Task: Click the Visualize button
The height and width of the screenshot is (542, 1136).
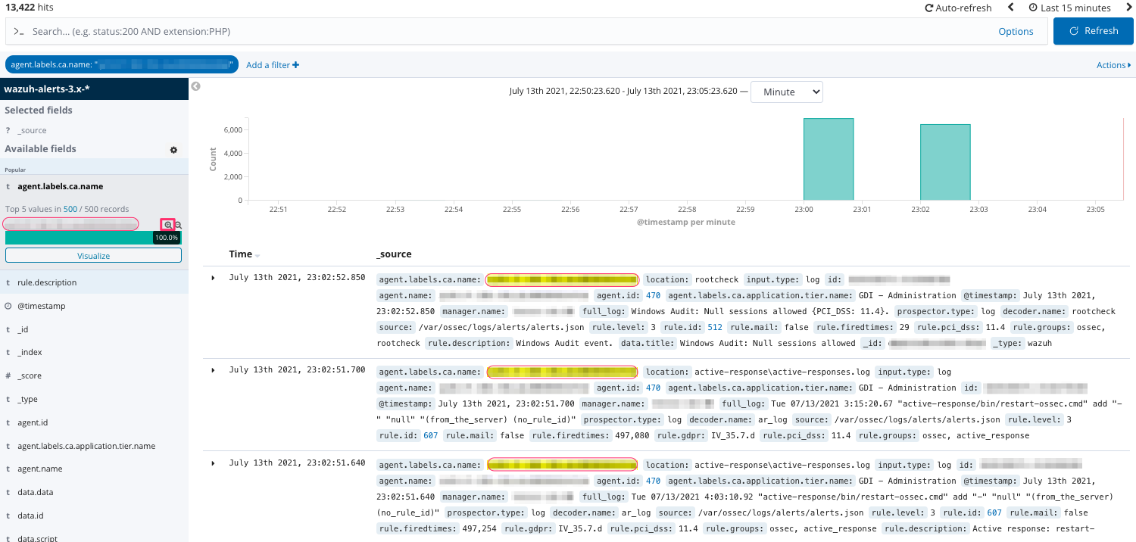Action: coord(93,256)
